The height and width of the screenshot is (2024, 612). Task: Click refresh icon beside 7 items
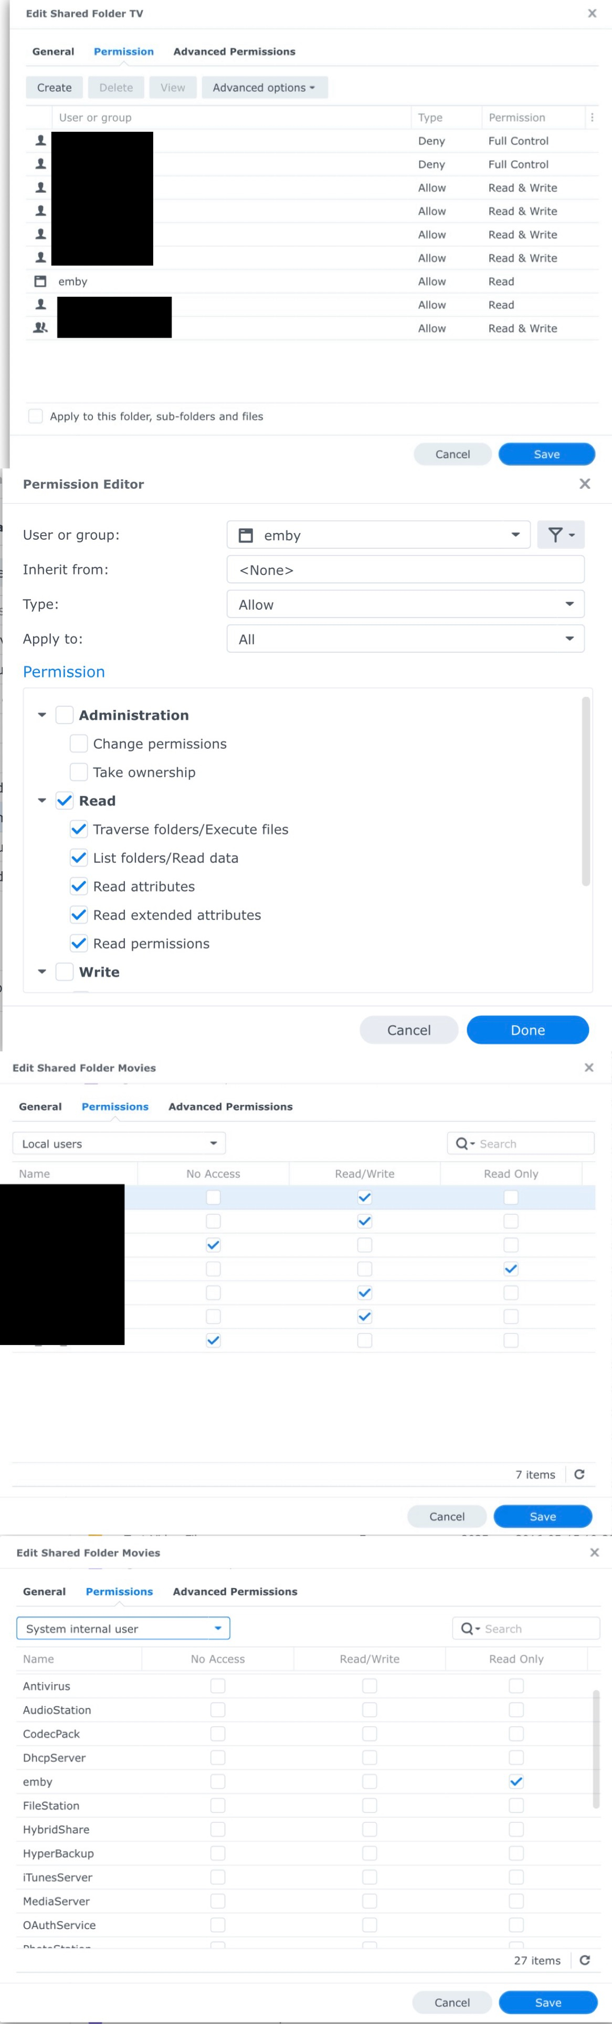point(579,1474)
